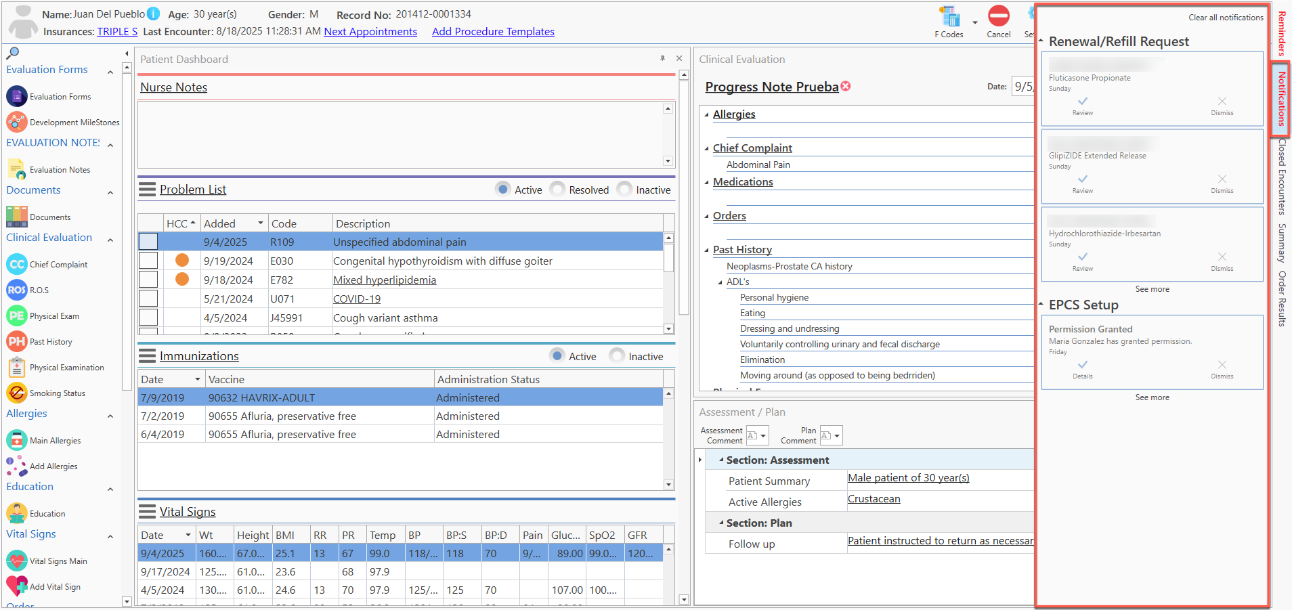This screenshot has width=1292, height=610.
Task: Collapse the Evaluation Forms sidebar group
Action: pos(110,71)
